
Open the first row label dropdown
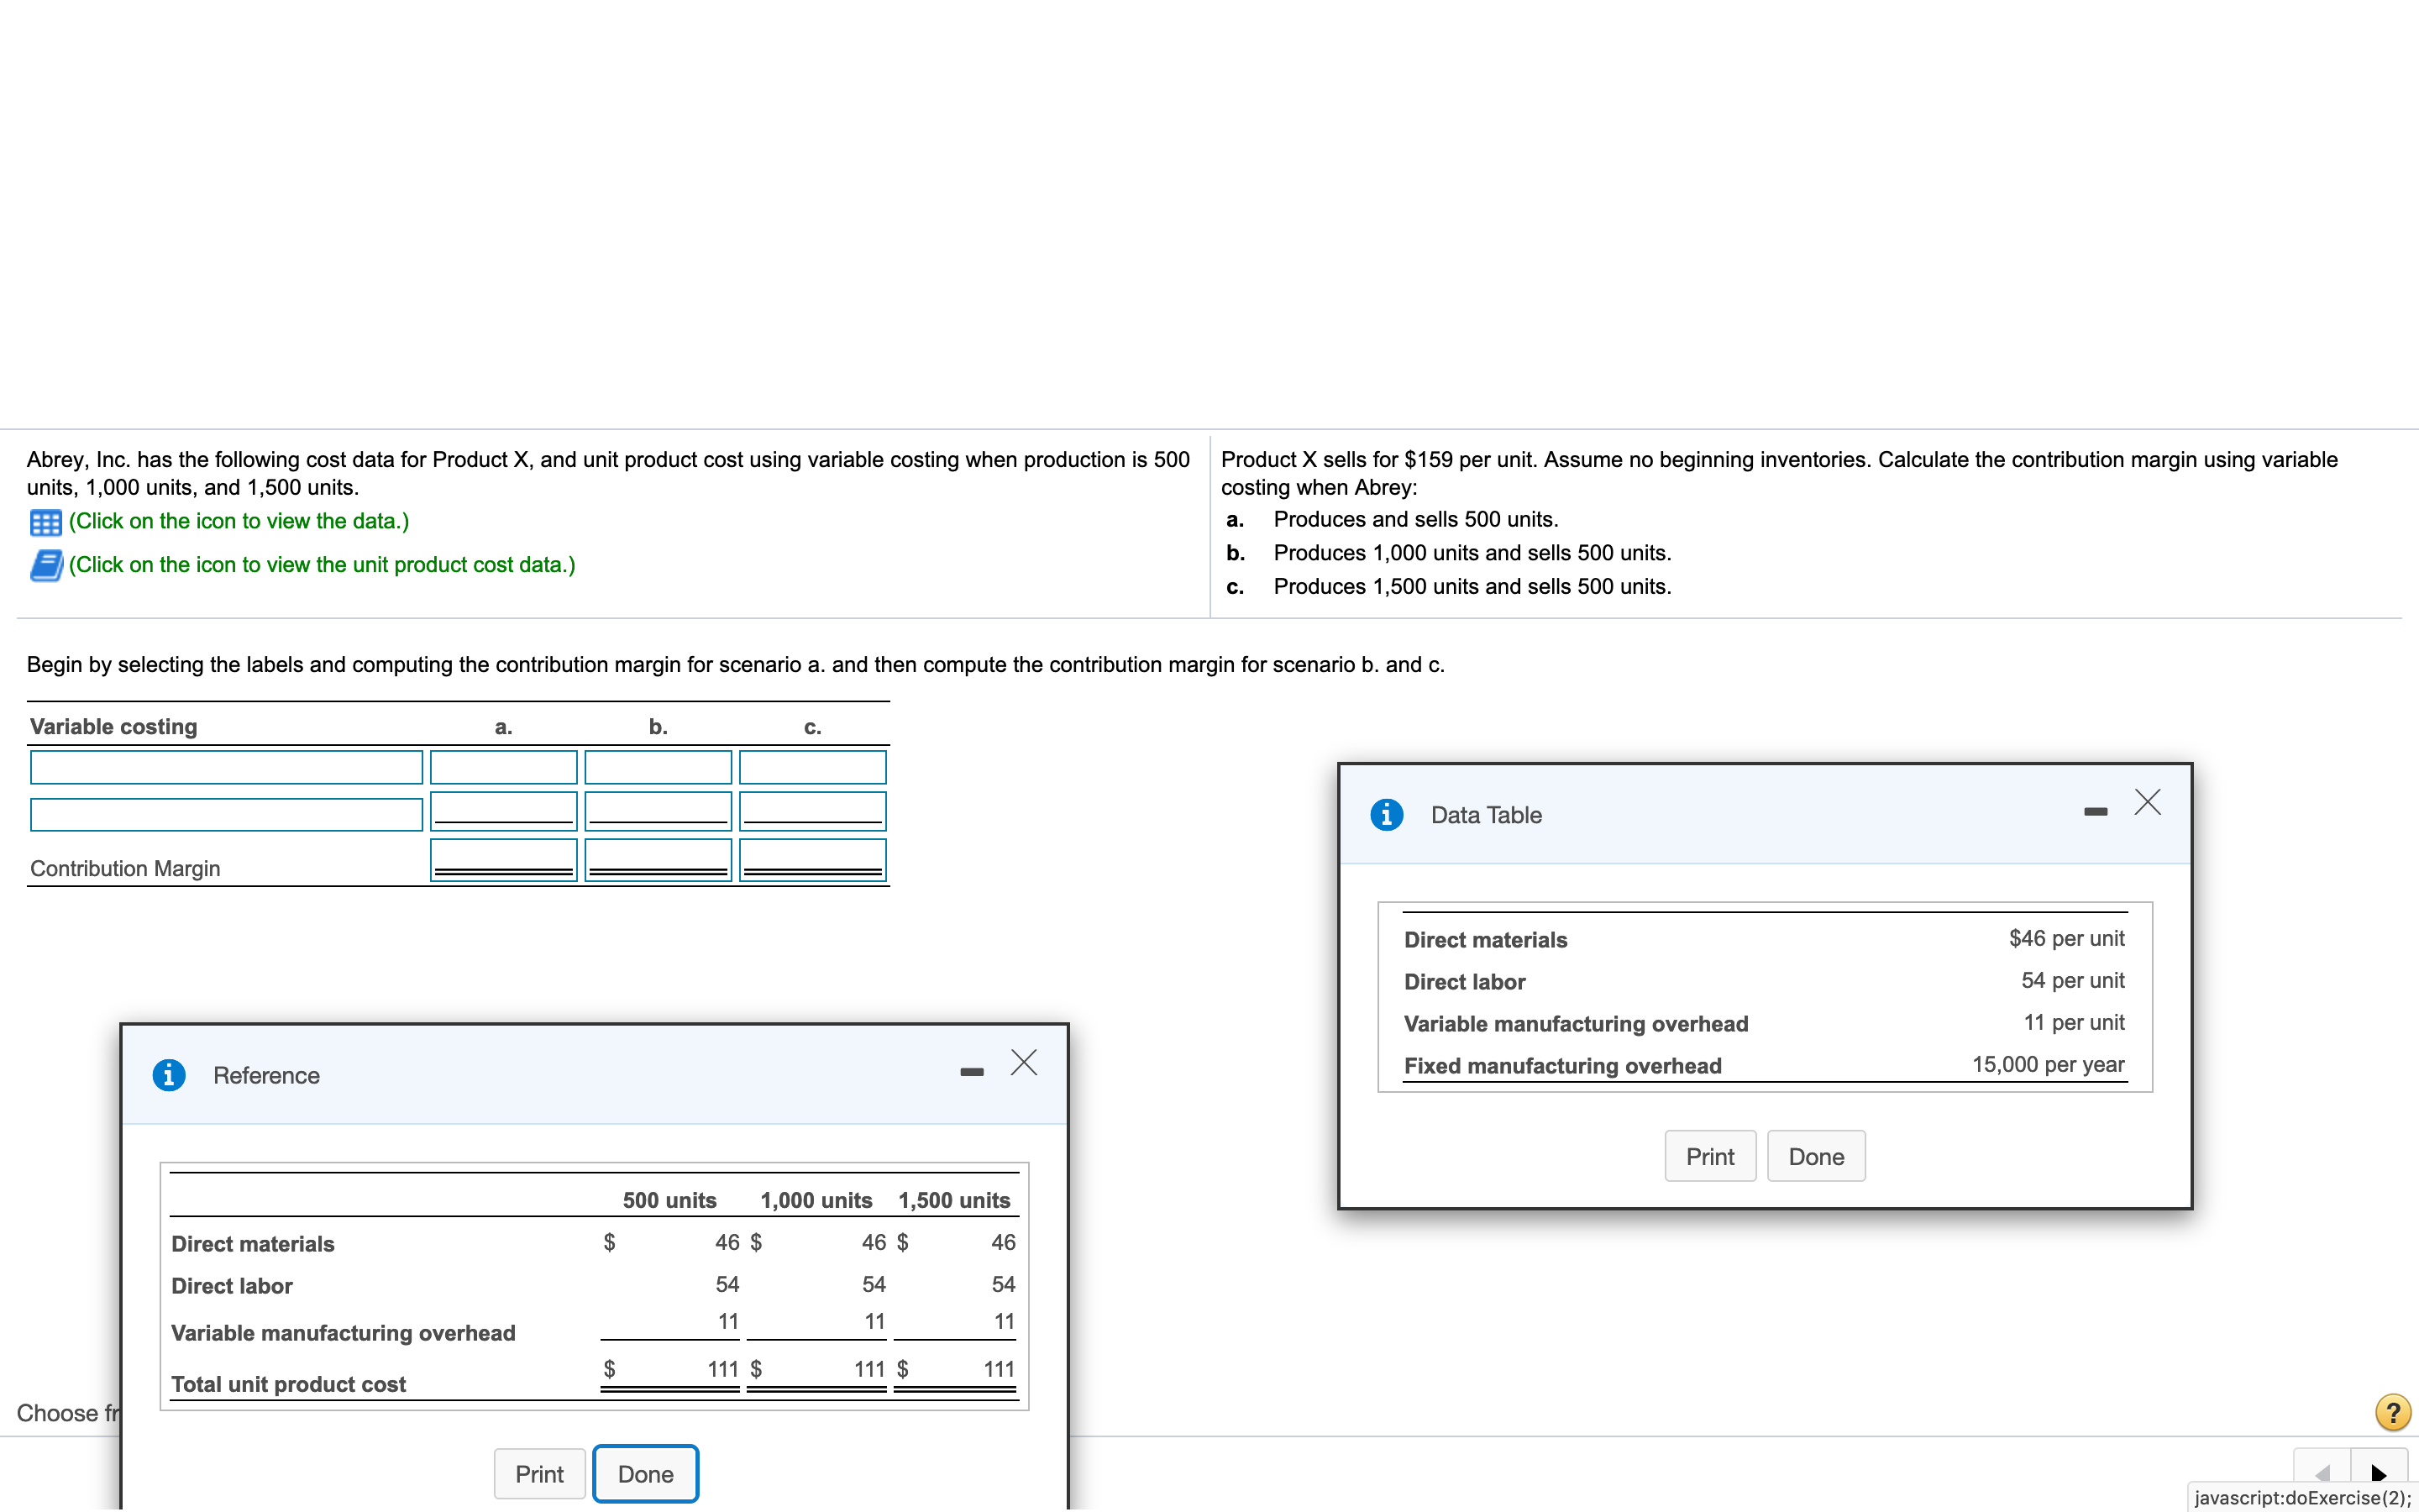click(227, 768)
